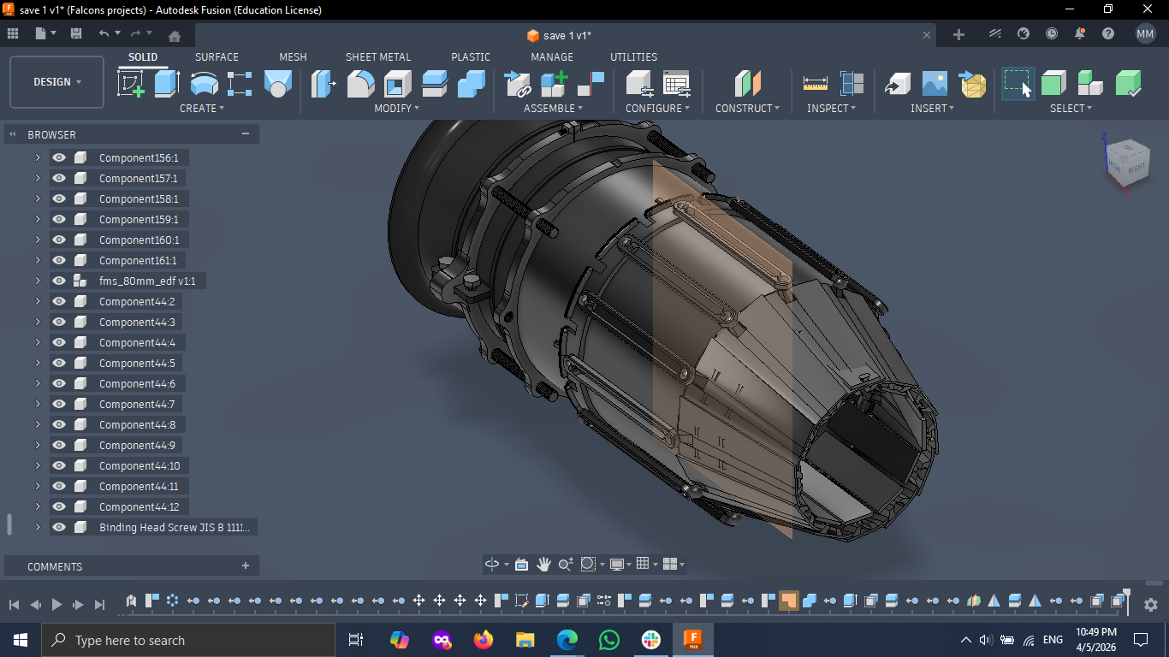Select the Pan hand tool
This screenshot has height=657, width=1169.
click(x=543, y=565)
